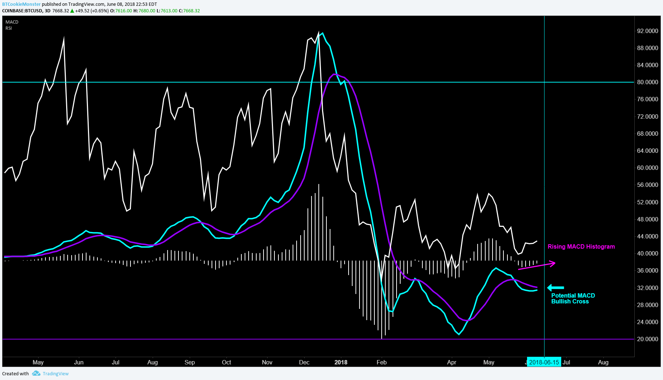
Task: Click the Dec label on the time axis
Action: [x=304, y=362]
